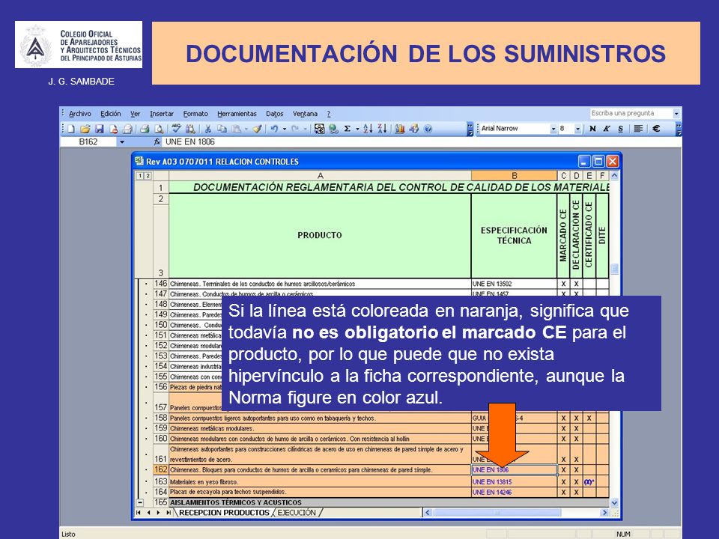
Task: Click the Copy toolbar icon
Action: [x=222, y=129]
